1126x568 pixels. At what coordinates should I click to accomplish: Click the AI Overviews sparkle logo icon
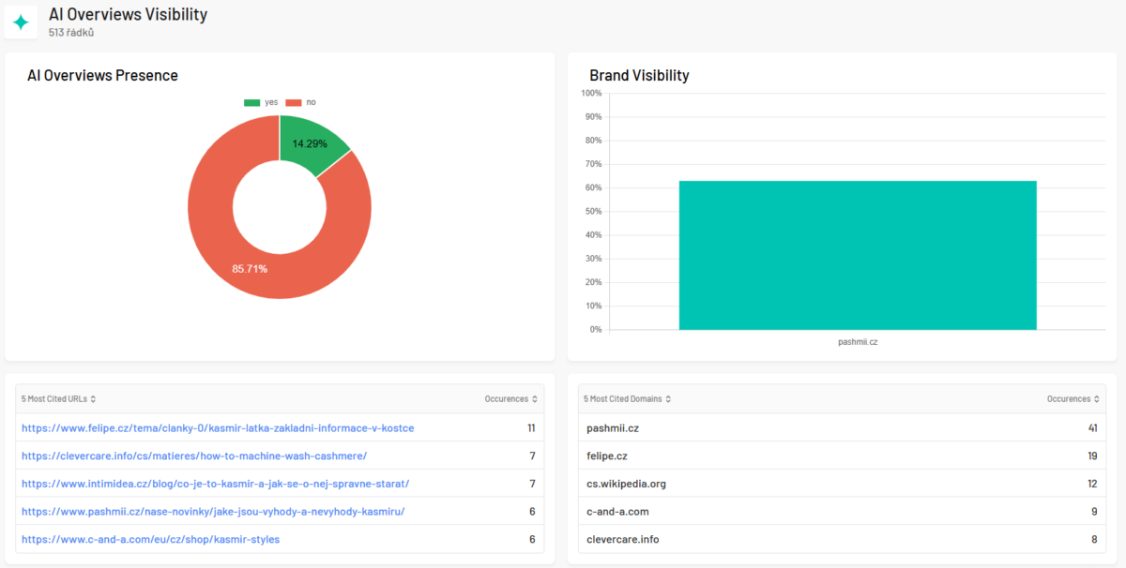coord(21,22)
